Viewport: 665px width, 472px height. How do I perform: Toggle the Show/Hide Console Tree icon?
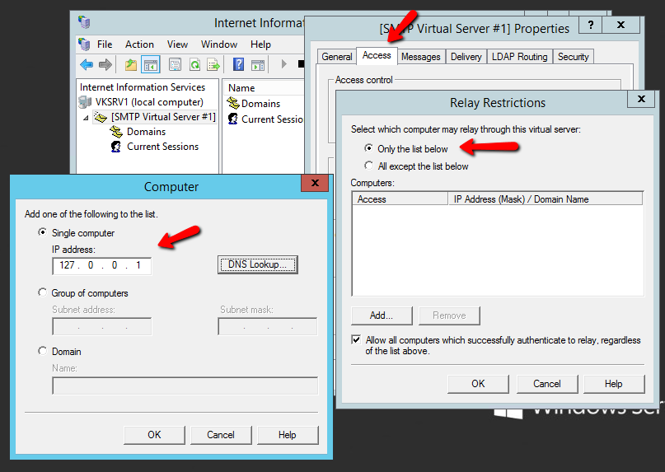pyautogui.click(x=151, y=65)
